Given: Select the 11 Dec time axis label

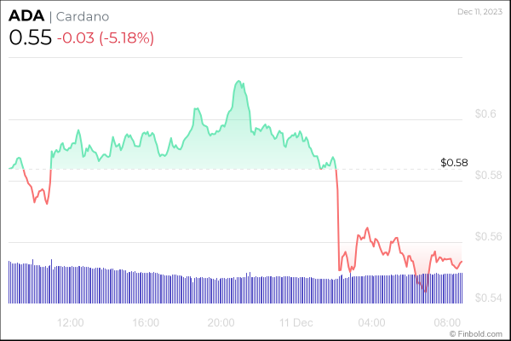Looking at the screenshot, I should coord(296,323).
